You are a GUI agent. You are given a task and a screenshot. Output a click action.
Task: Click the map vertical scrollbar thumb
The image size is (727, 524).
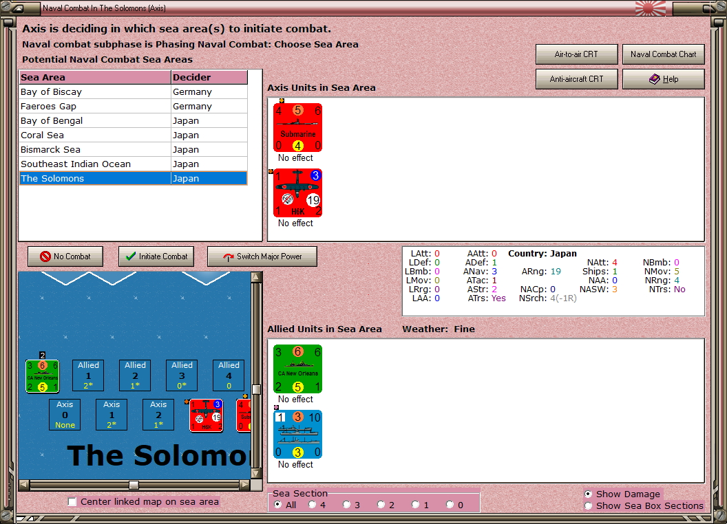[x=256, y=389]
